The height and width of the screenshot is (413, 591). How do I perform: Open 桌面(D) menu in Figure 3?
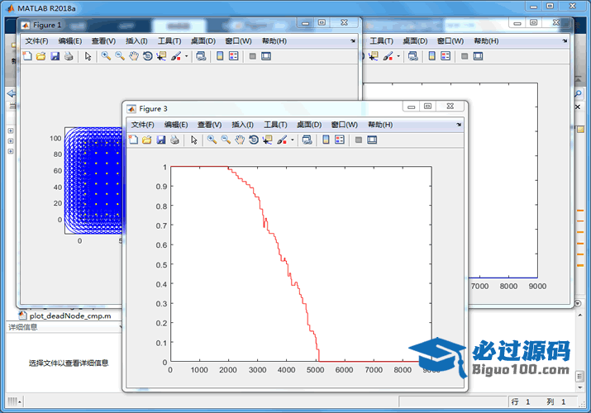[x=309, y=125]
